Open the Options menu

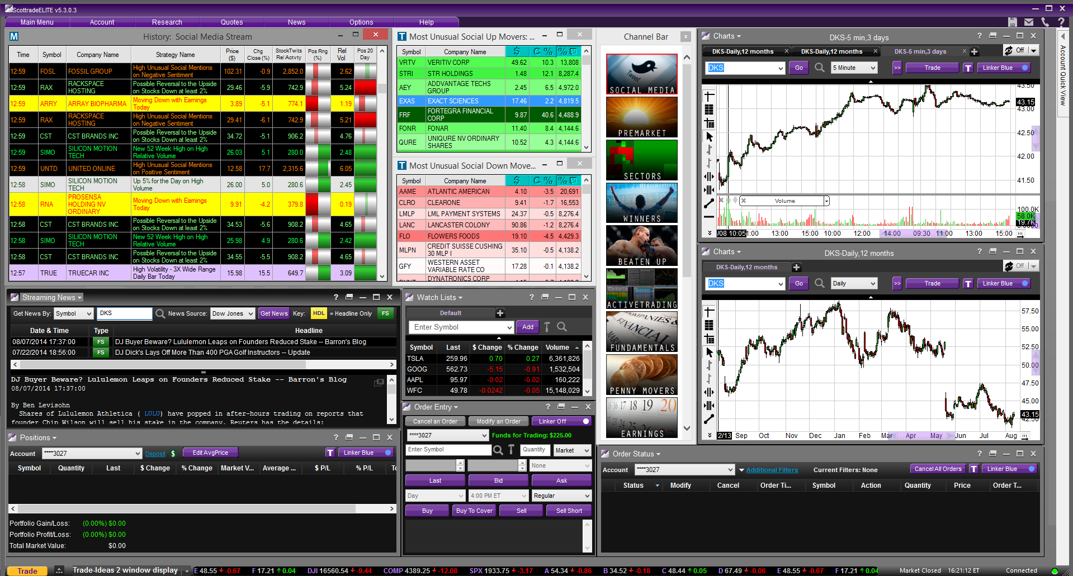coord(361,22)
